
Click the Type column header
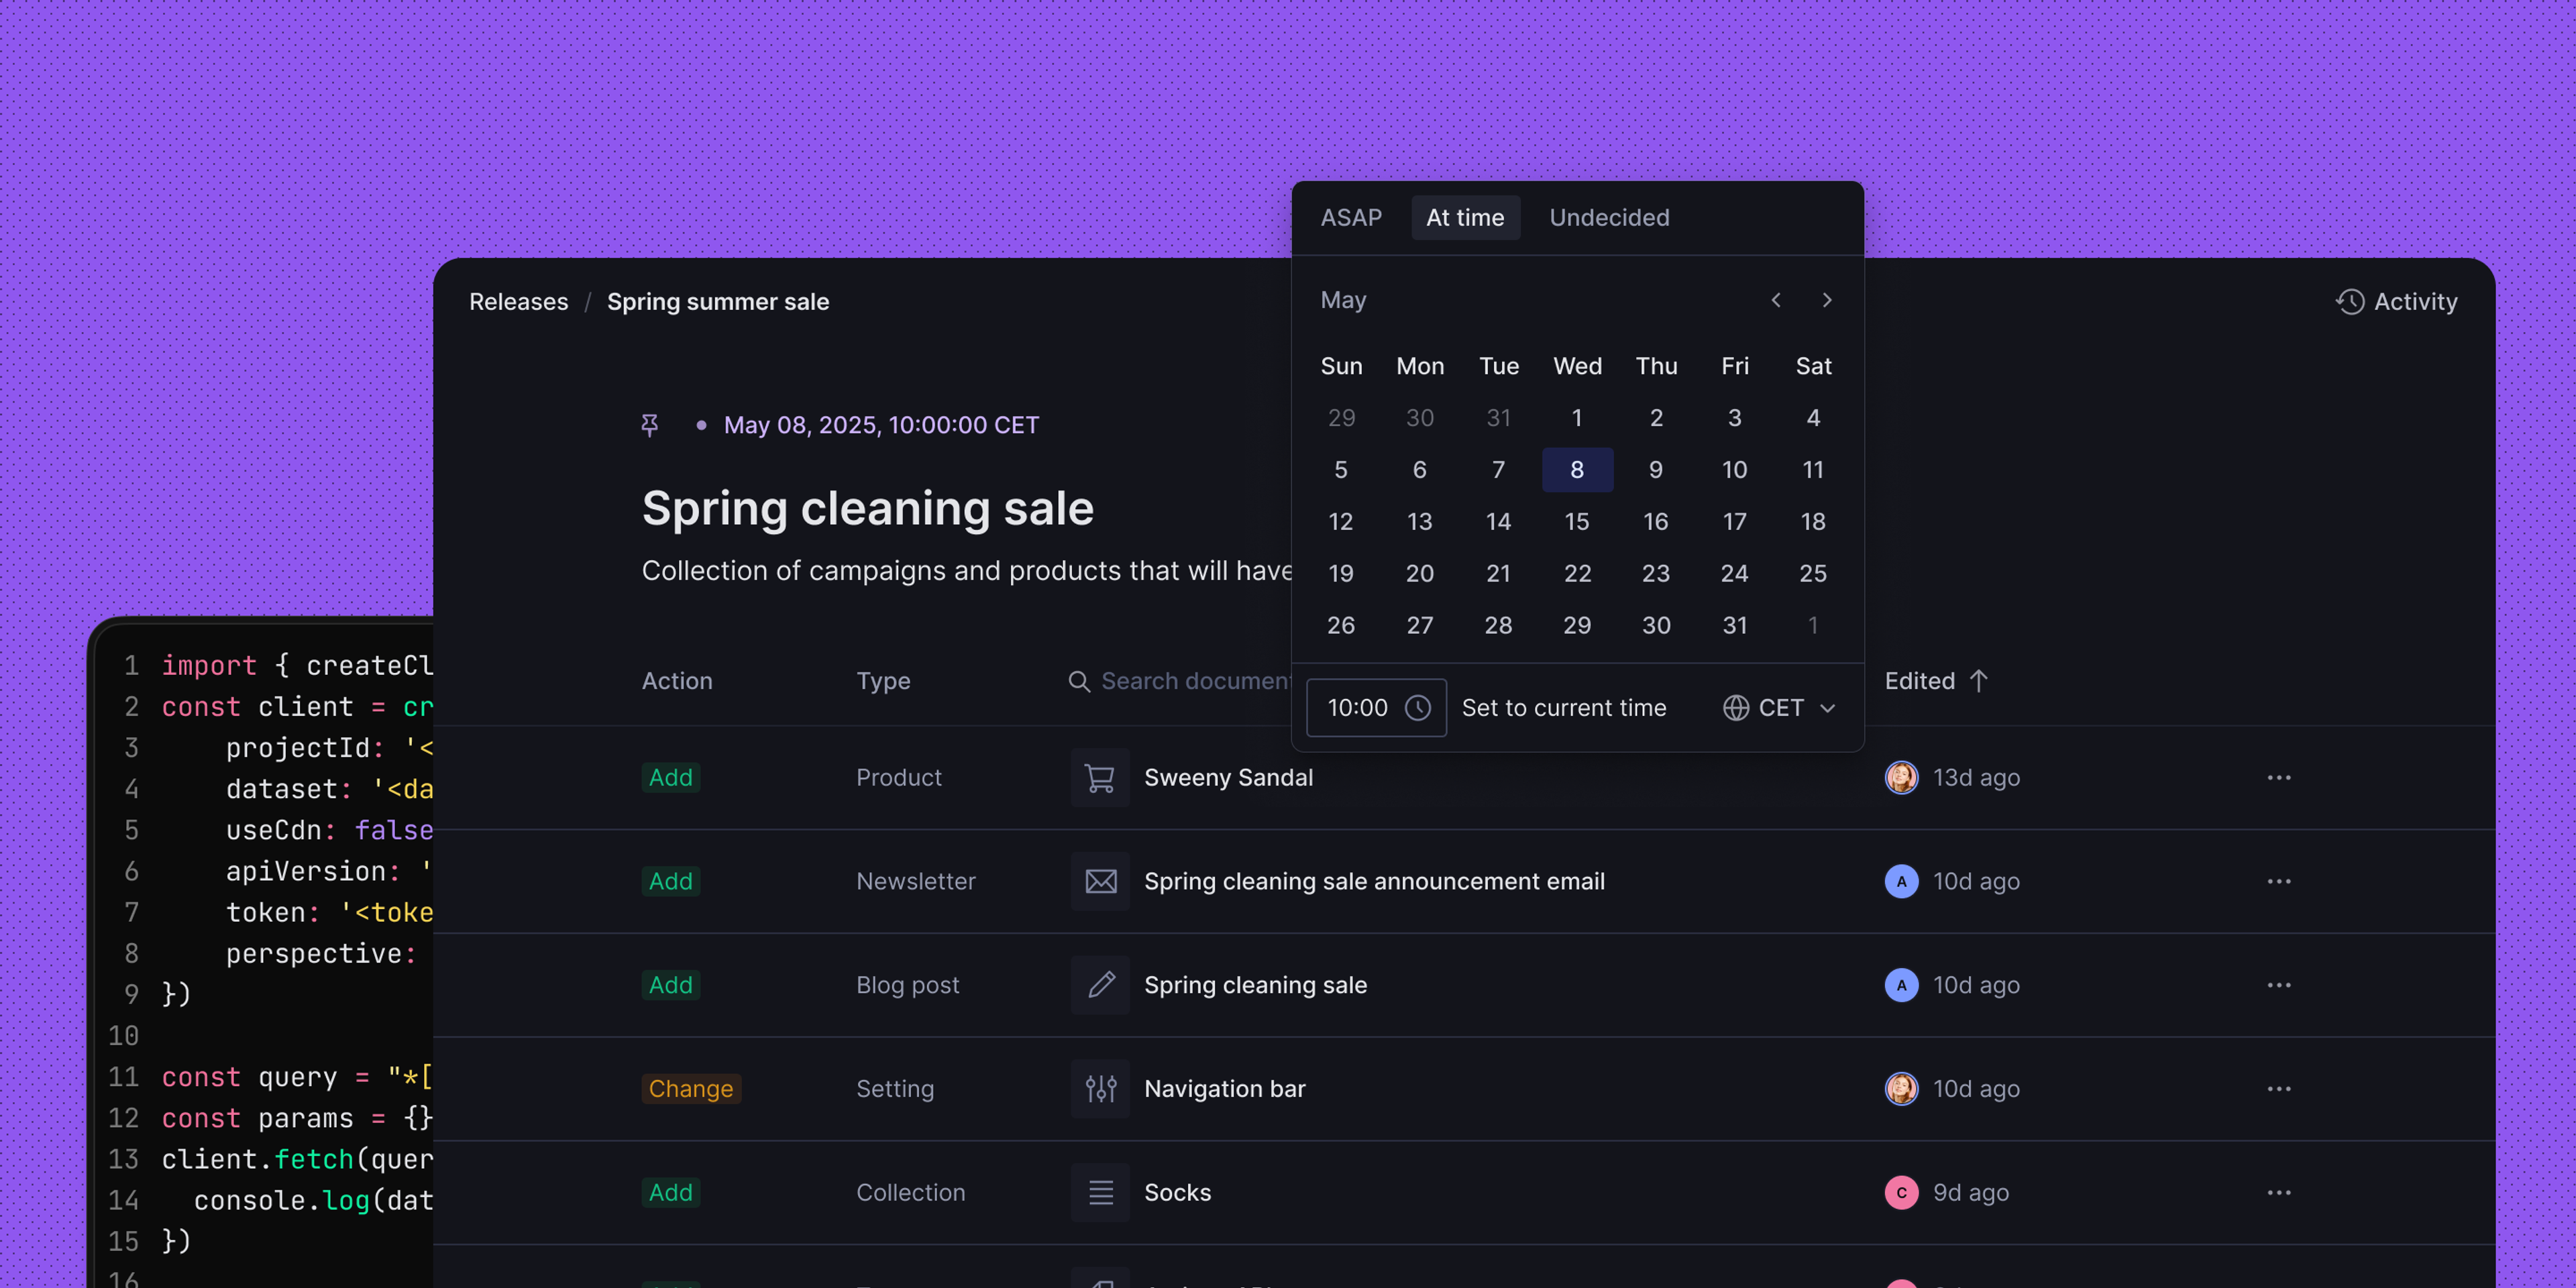(x=883, y=681)
